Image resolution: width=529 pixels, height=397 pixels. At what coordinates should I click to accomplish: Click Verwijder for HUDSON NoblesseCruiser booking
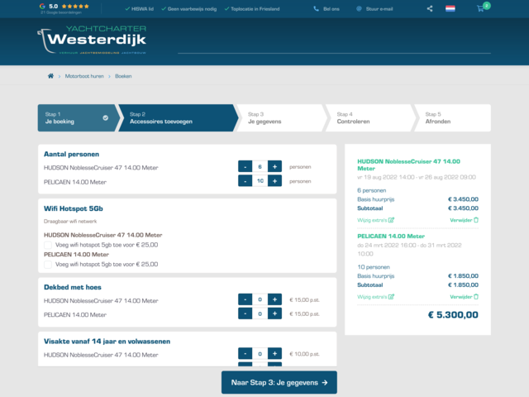pyautogui.click(x=464, y=220)
